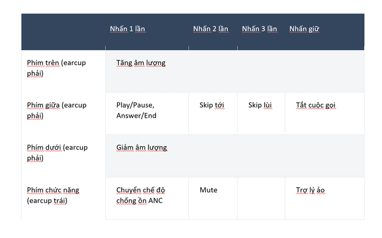Image resolution: width=382 pixels, height=238 pixels.
Task: Click the 'Nhấn 3 lần' column header
Action: tap(259, 29)
